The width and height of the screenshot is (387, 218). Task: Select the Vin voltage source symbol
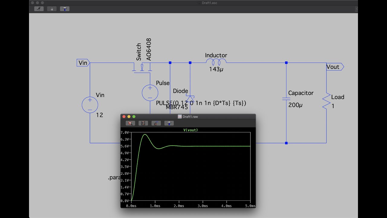[x=90, y=105]
